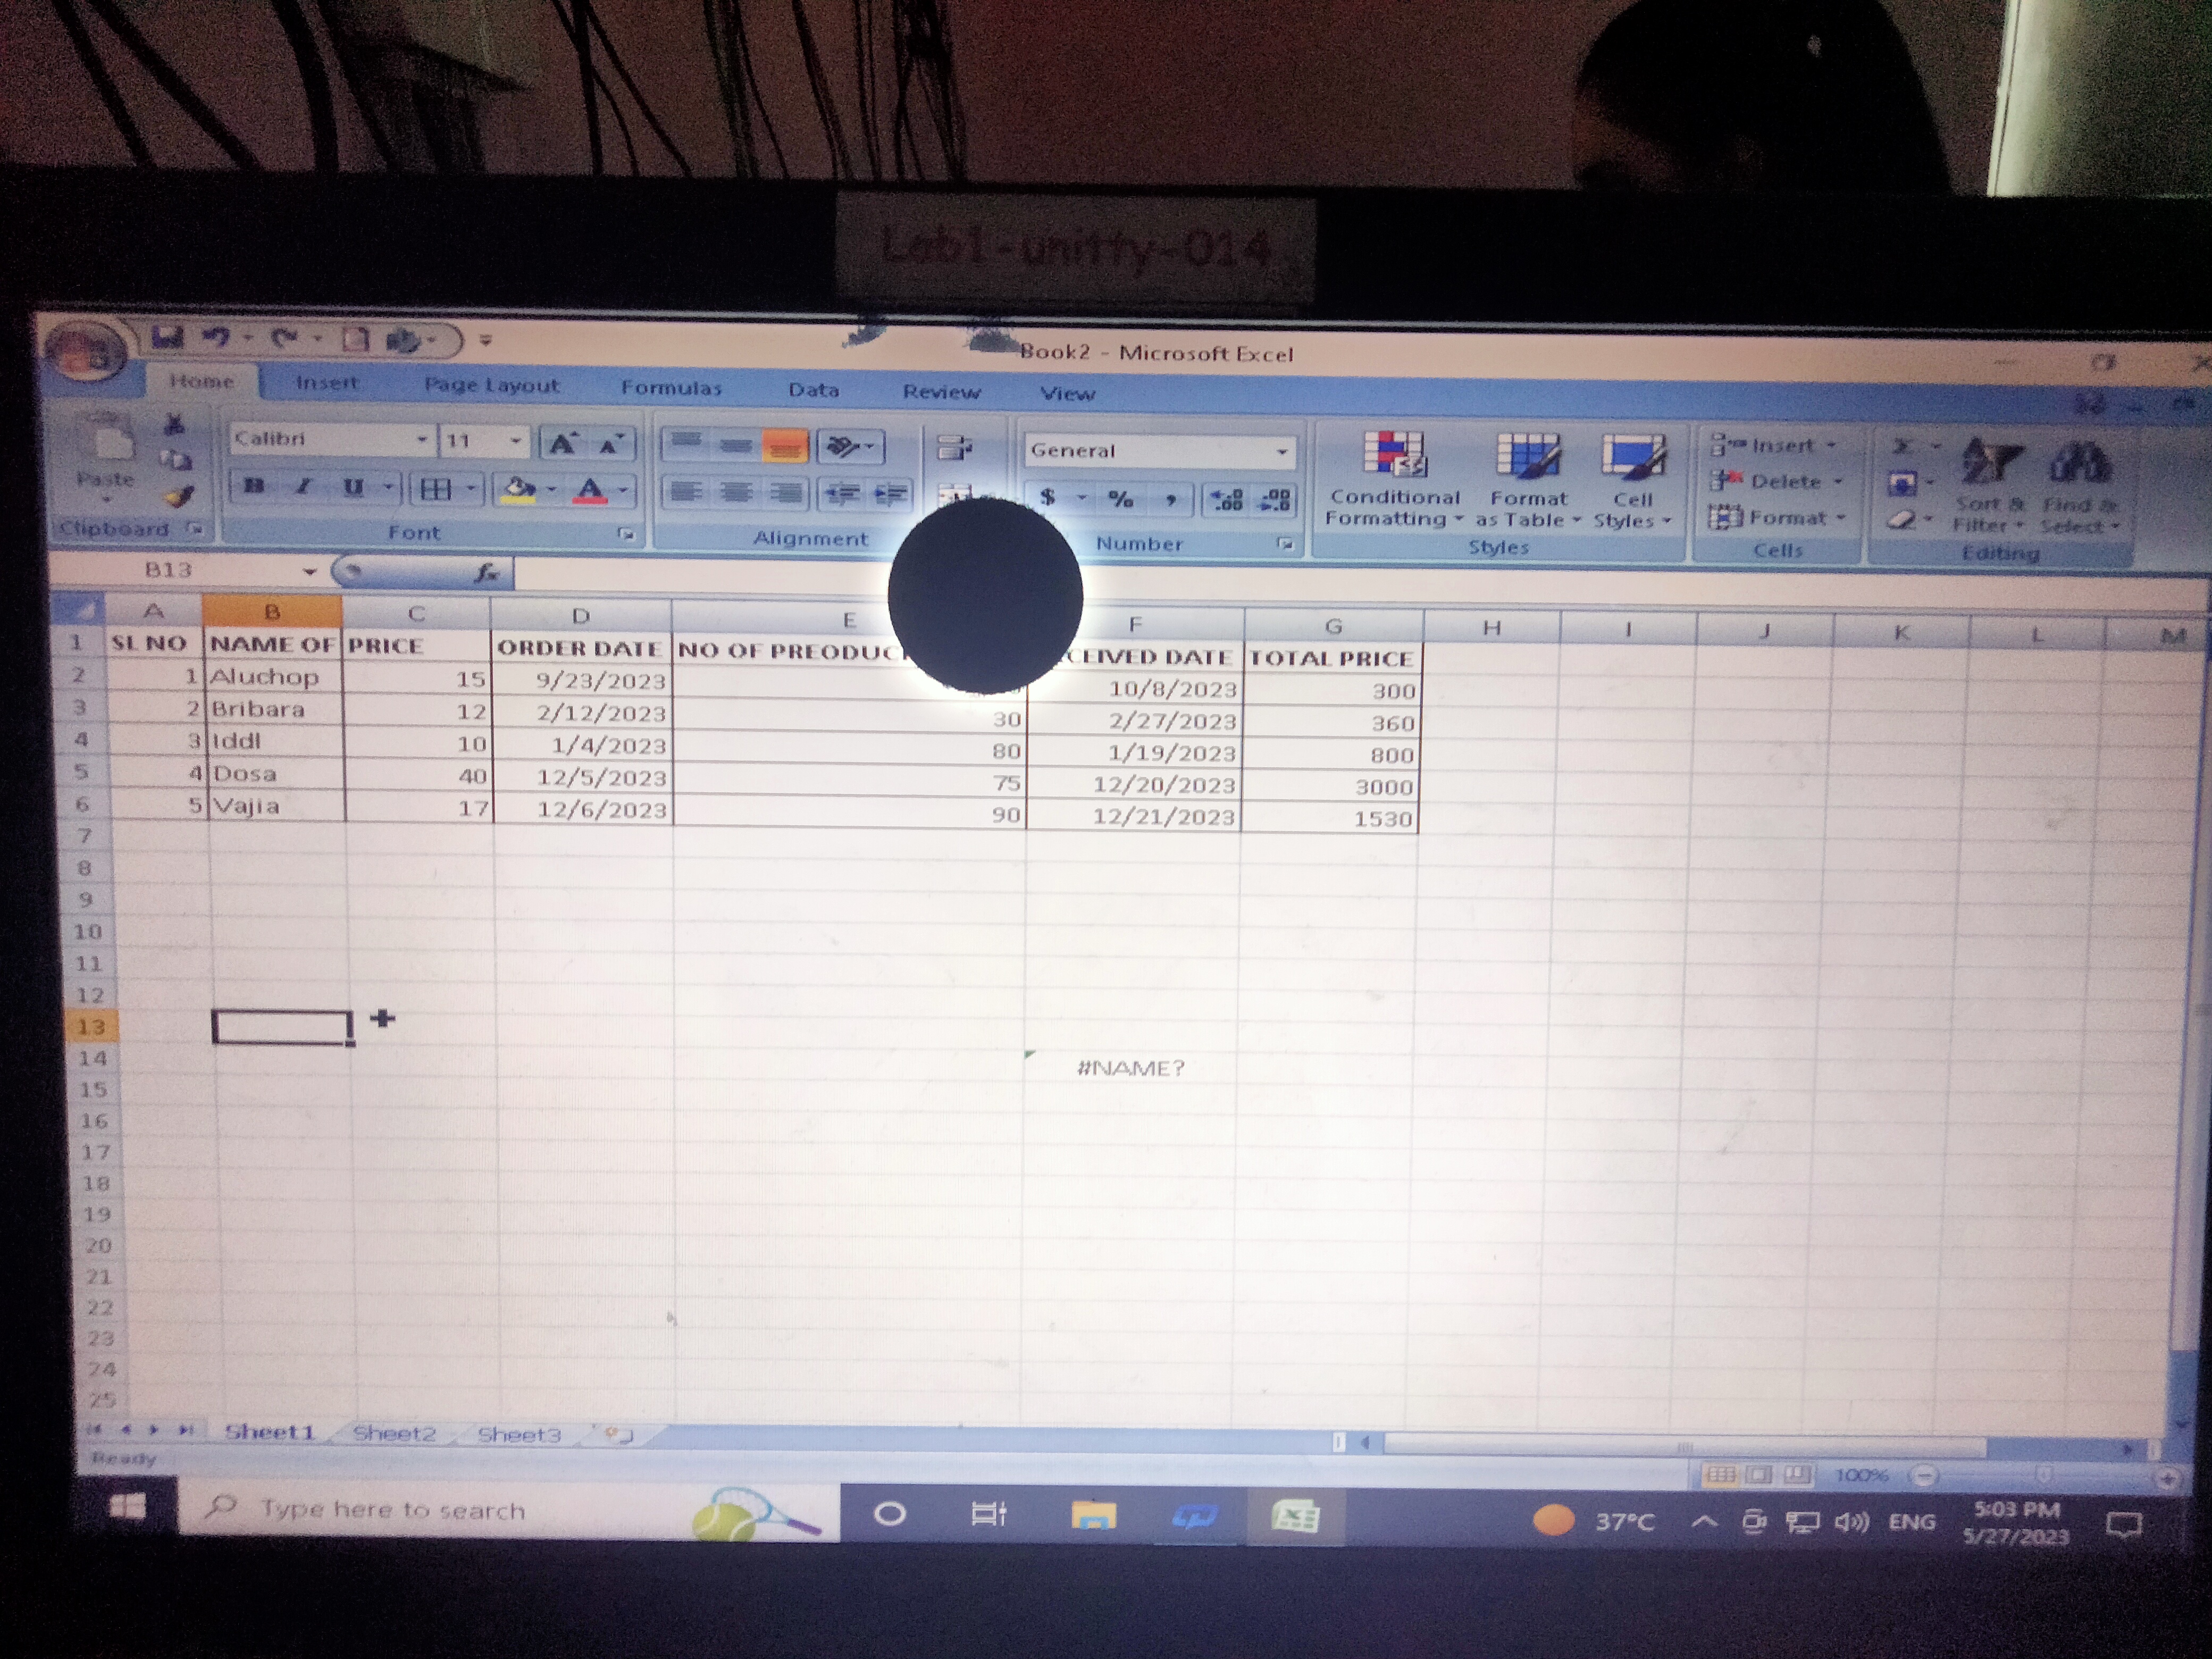Click the Percent Style icon
The width and height of the screenshot is (2212, 1659).
(x=1120, y=499)
